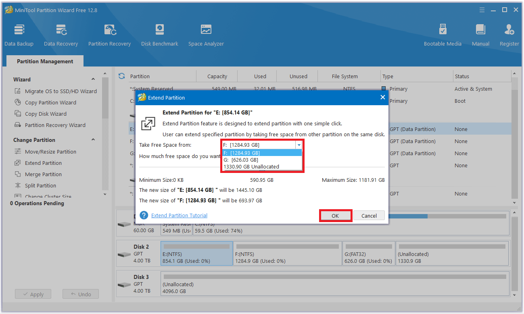Click the Split Partition icon

click(x=18, y=185)
